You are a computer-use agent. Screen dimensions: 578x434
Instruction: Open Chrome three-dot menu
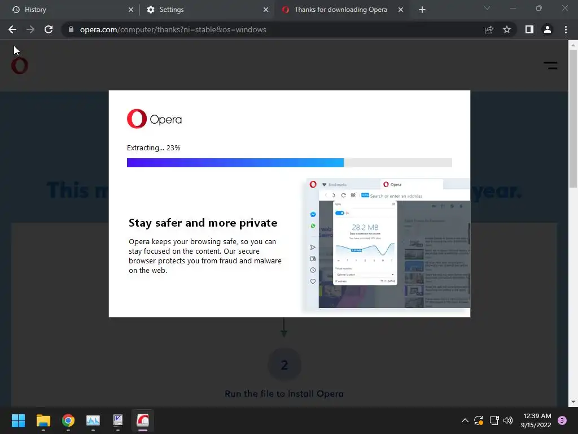pos(566,29)
